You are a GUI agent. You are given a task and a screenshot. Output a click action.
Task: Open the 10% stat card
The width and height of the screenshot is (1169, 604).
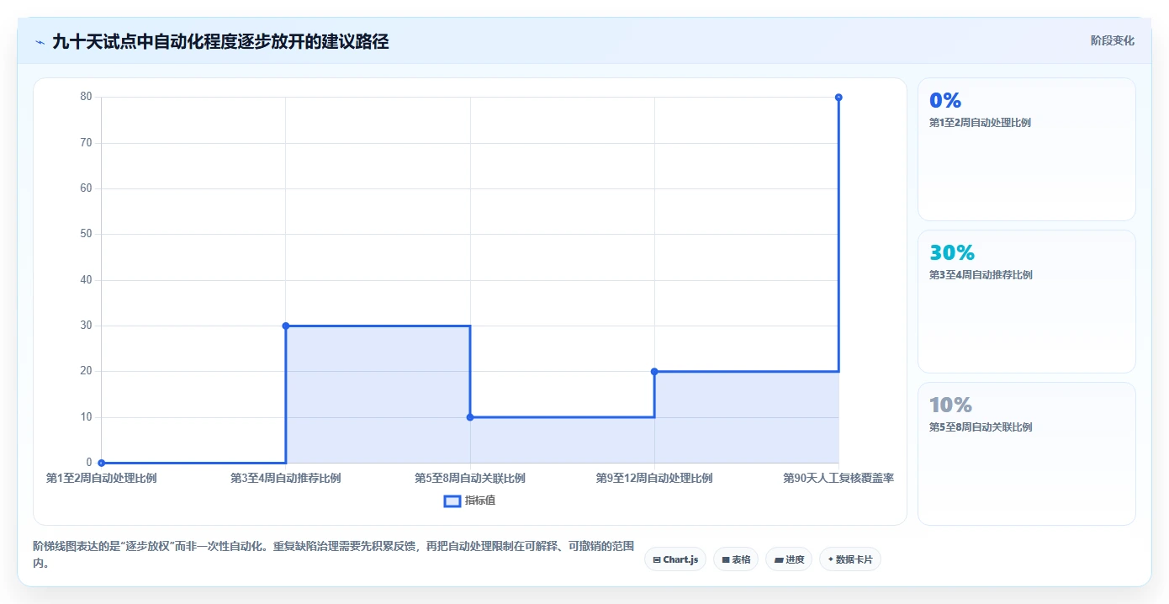point(1026,453)
